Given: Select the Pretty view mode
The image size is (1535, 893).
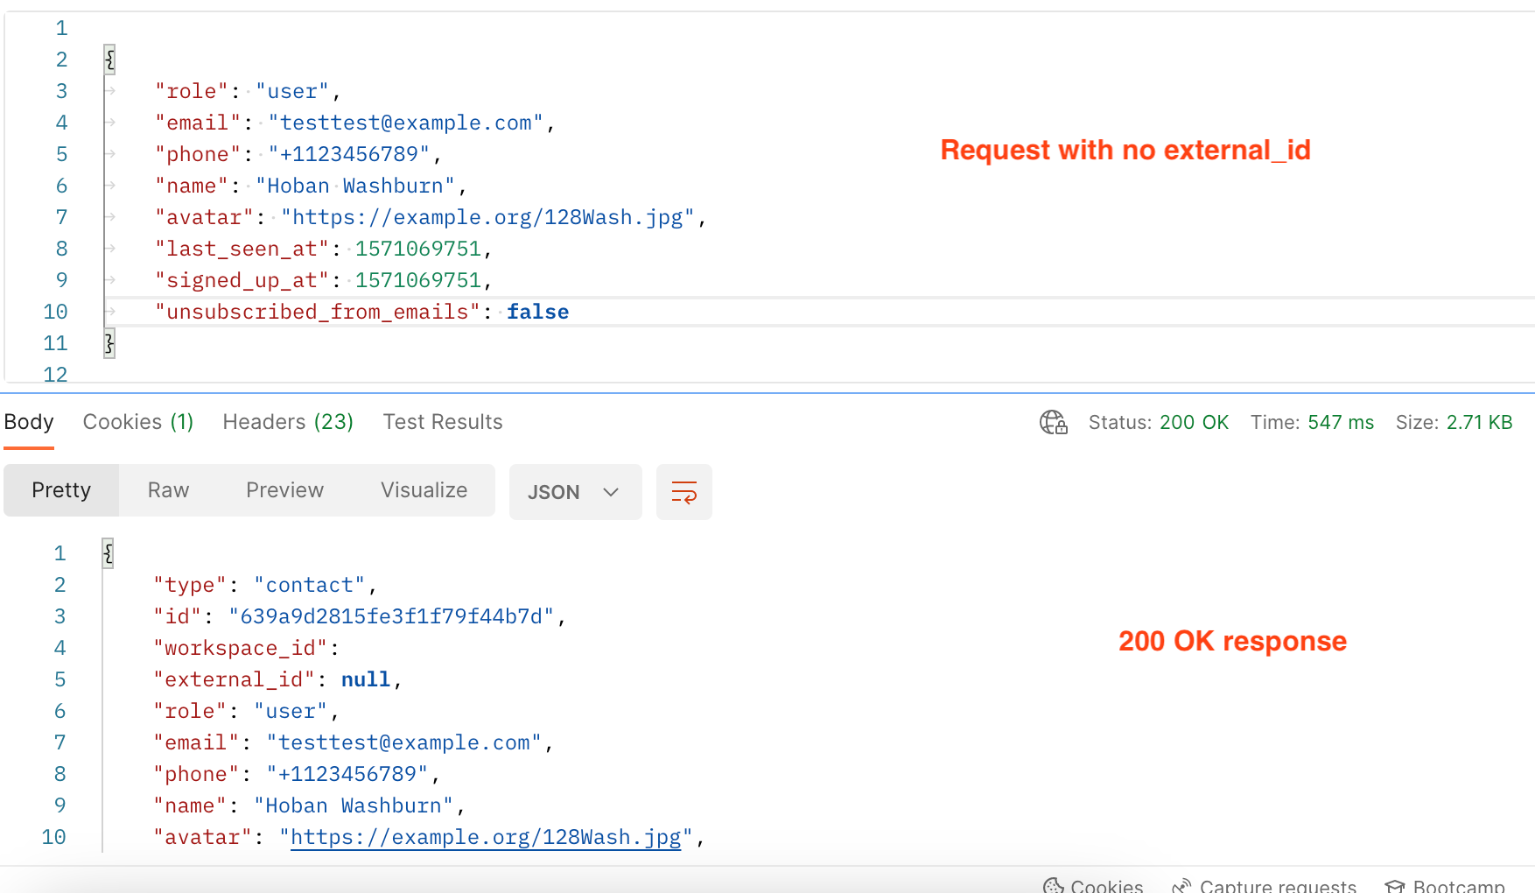Looking at the screenshot, I should 61,490.
